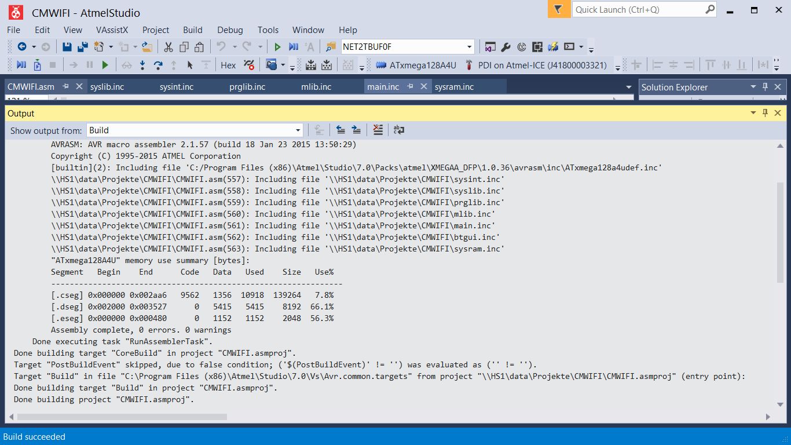Open the Help menu
The image size is (791, 445).
348,30
